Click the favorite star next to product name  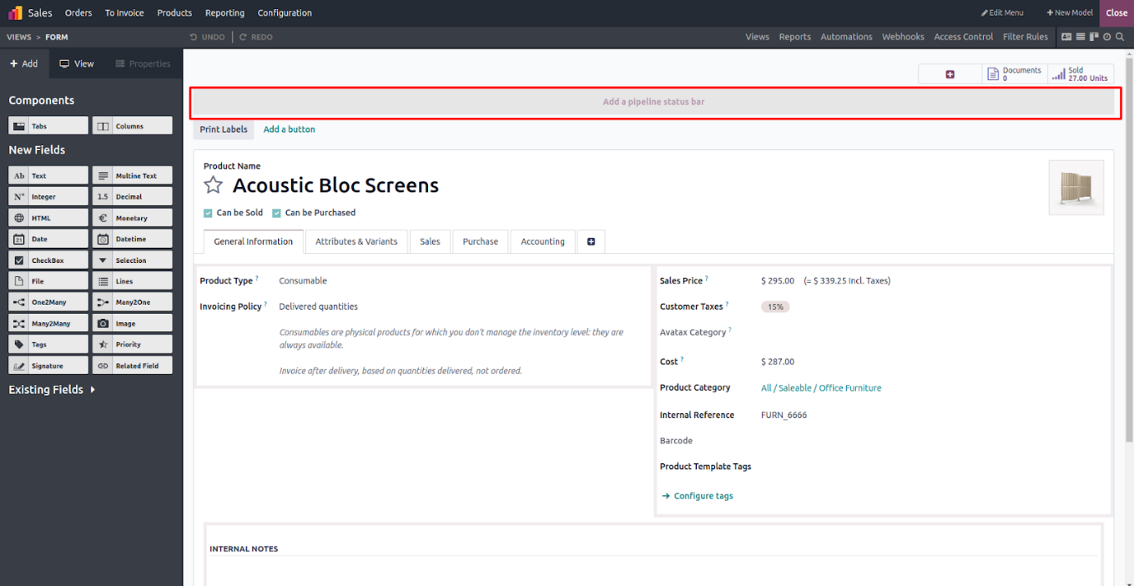click(214, 185)
